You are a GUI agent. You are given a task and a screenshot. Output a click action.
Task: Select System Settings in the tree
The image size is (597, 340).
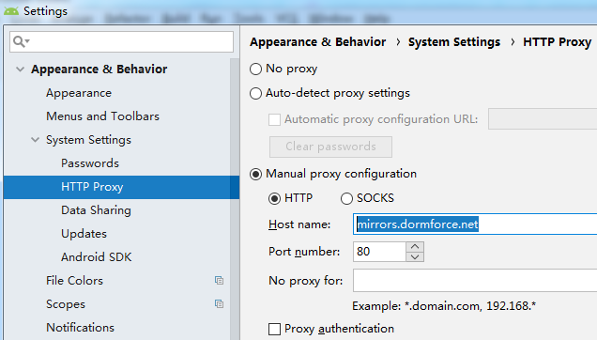pos(89,140)
